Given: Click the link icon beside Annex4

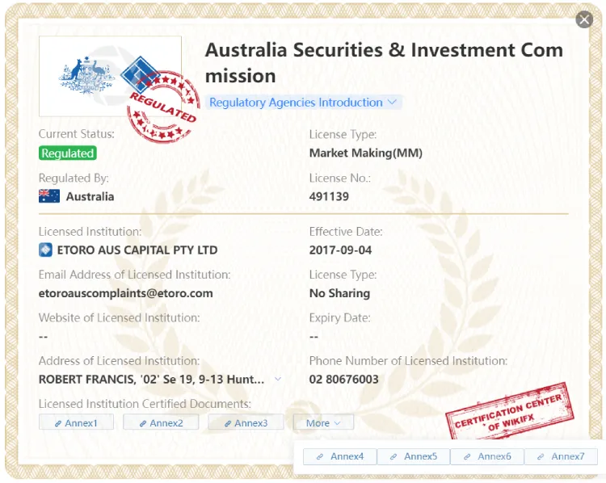Looking at the screenshot, I should click(x=320, y=456).
